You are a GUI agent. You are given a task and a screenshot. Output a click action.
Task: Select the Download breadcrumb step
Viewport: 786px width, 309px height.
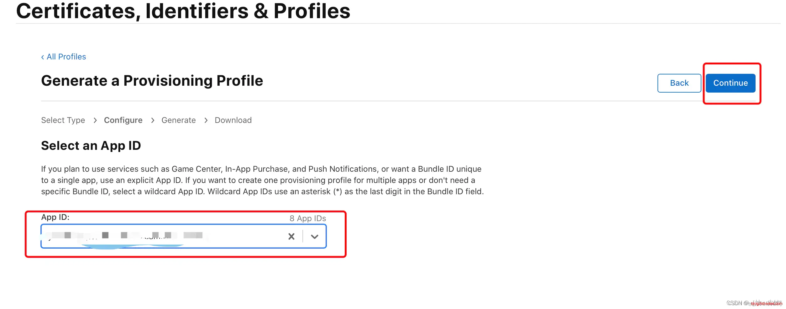point(233,120)
